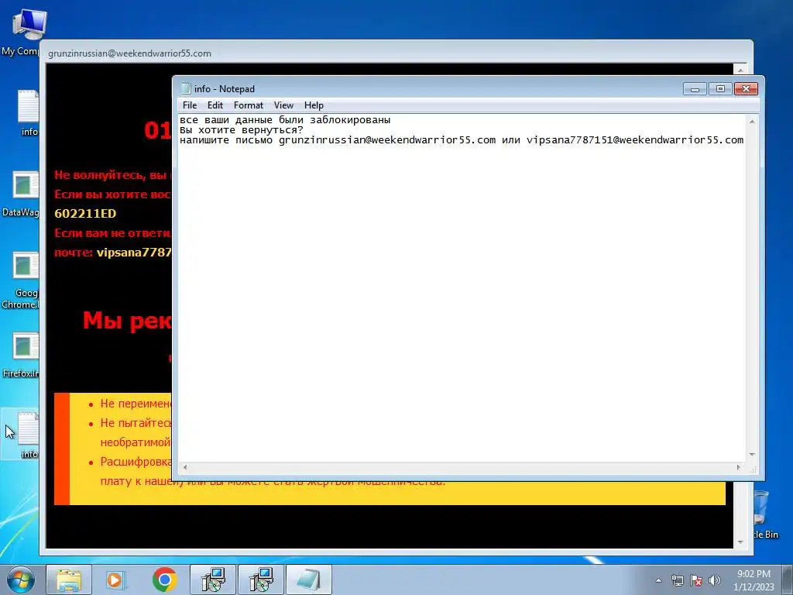793x595 pixels.
Task: Show hidden system tray icons
Action: [658, 580]
